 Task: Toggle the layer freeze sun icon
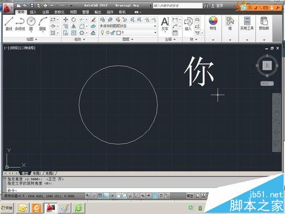[108, 33]
